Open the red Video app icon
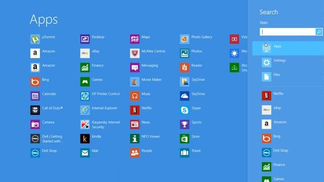Viewport: 324px width, 182px height. coord(234,39)
